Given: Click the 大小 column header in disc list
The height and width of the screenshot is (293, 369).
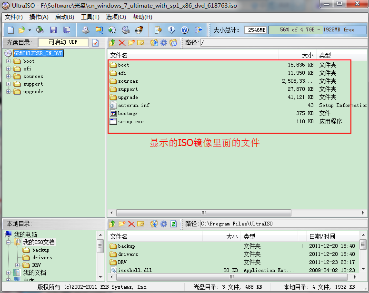Looking at the screenshot, I should [297, 56].
